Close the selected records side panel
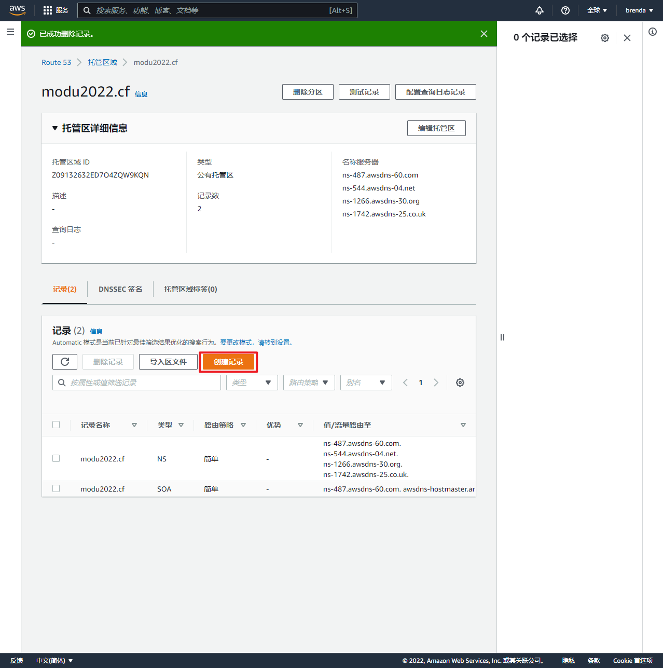 click(x=627, y=38)
